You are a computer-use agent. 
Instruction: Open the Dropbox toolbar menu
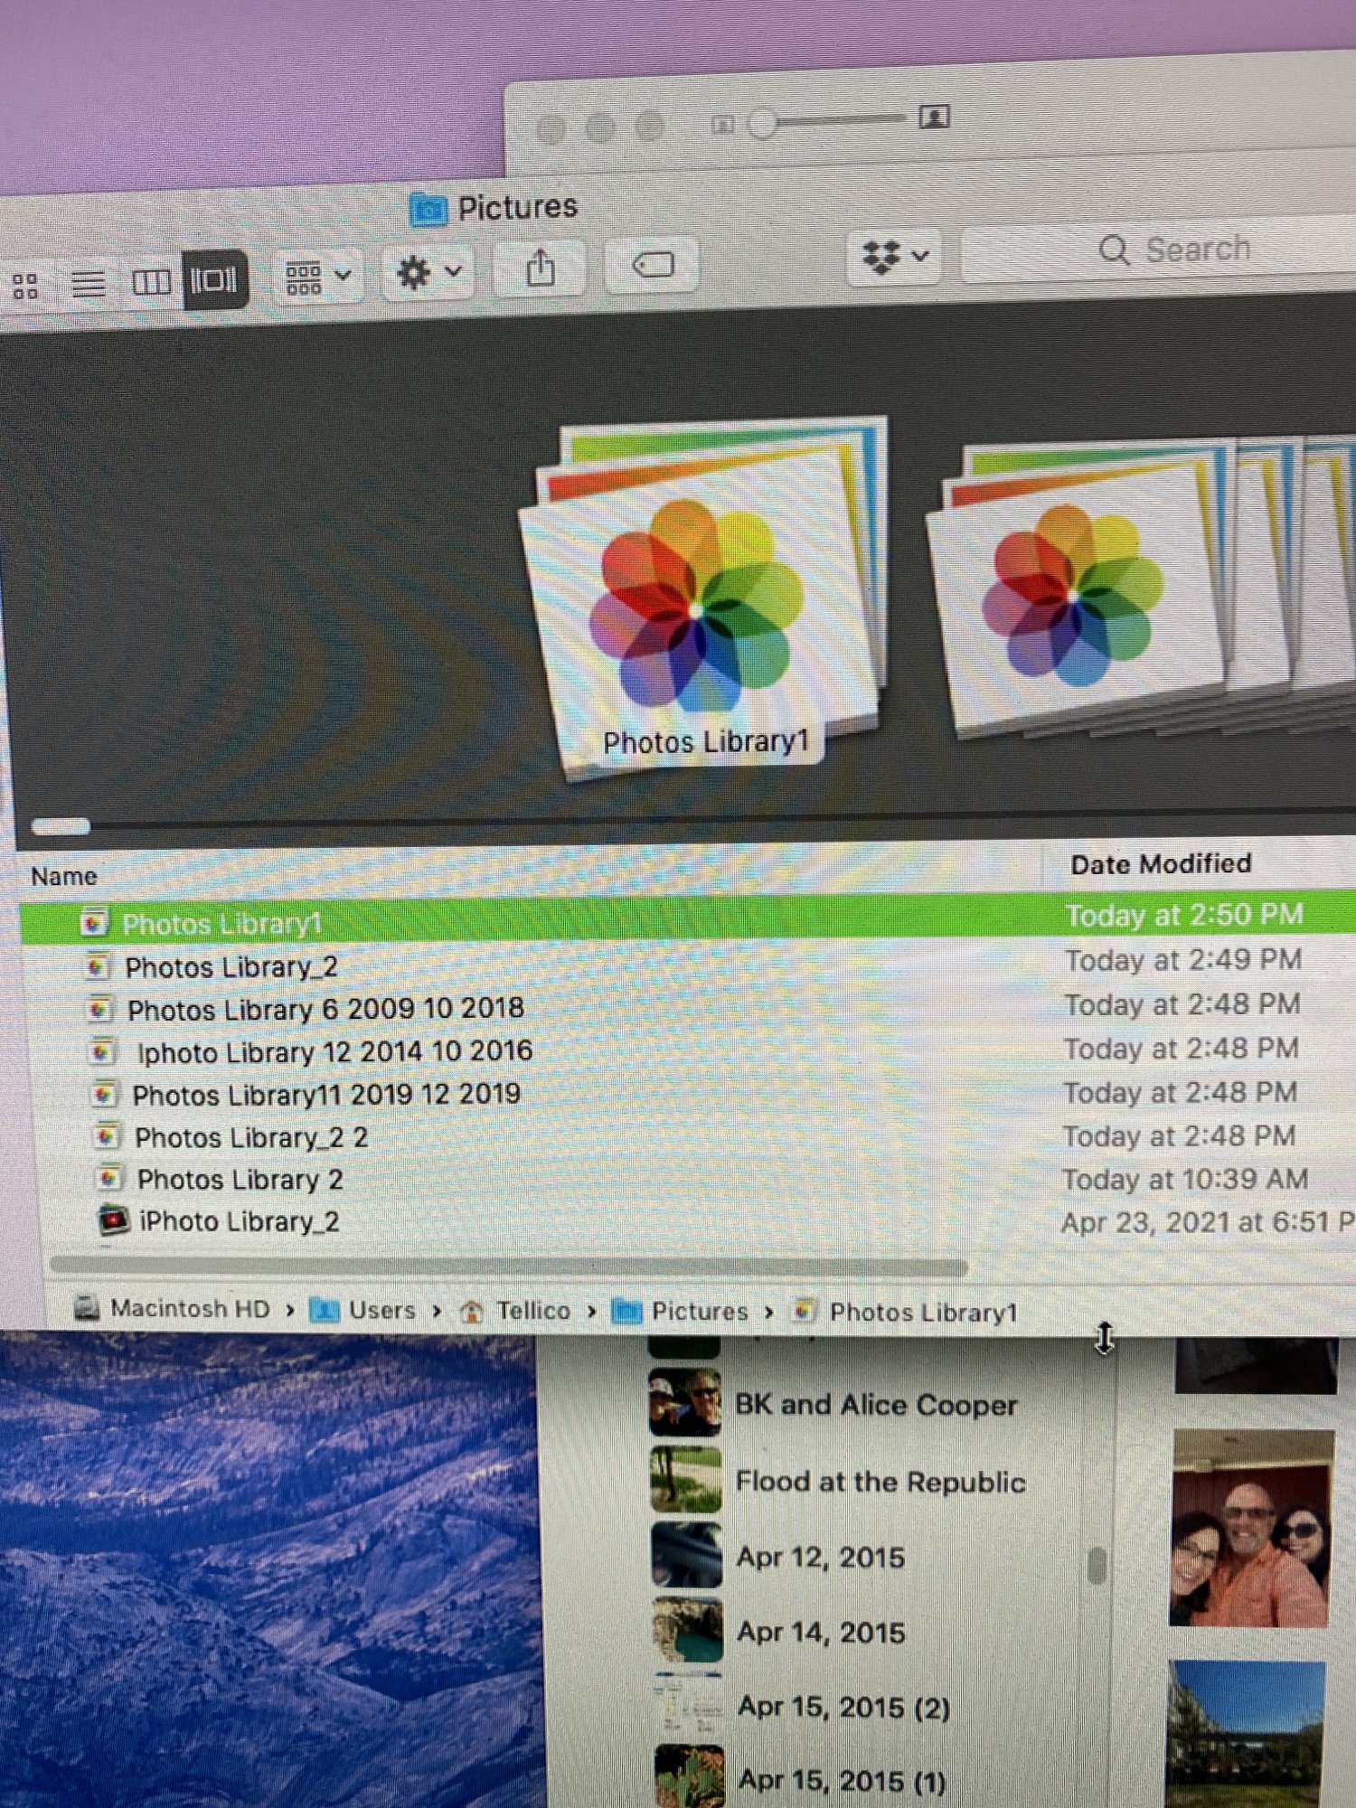(894, 257)
